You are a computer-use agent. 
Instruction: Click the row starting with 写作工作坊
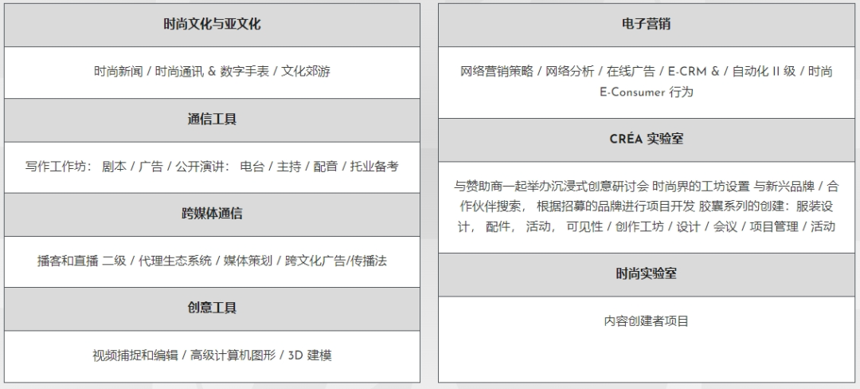point(212,167)
